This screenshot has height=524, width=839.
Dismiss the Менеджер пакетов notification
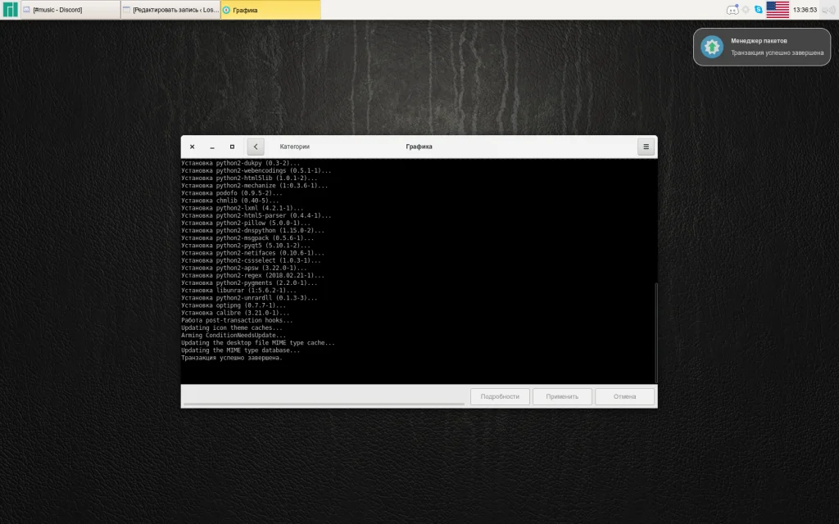[x=762, y=47]
